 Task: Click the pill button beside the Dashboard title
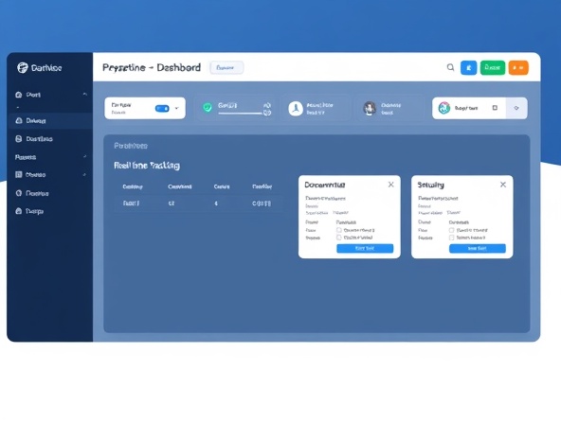click(226, 67)
